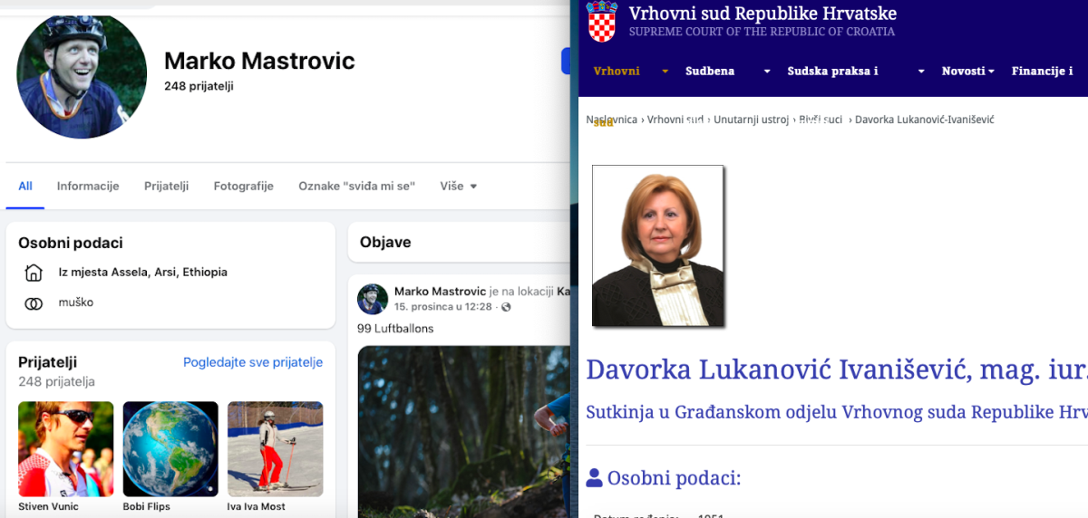This screenshot has width=1088, height=518.
Task: Open Stiven Vunic's friend thumbnail
Action: (66, 448)
